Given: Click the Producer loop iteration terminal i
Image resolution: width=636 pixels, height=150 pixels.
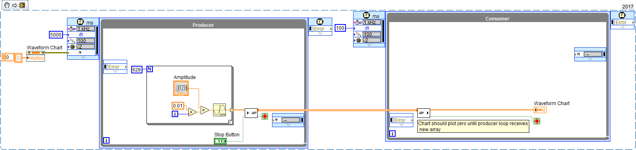Looking at the screenshot, I should (106, 140).
